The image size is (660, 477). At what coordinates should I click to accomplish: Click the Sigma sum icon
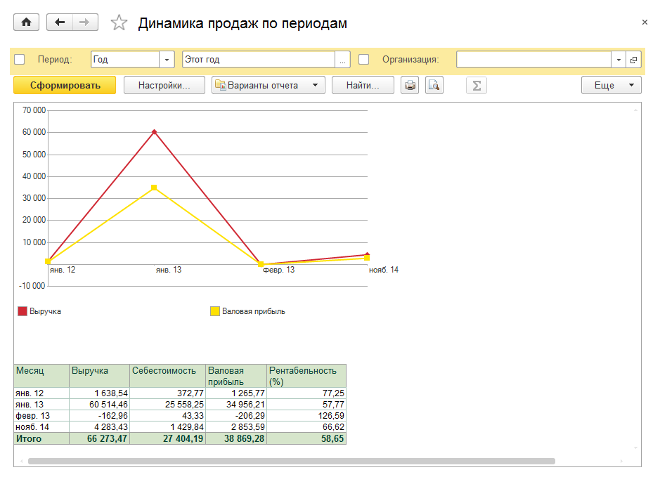pyautogui.click(x=477, y=86)
